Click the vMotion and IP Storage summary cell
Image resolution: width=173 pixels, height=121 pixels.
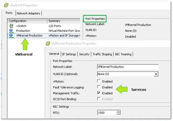(x=64, y=36)
